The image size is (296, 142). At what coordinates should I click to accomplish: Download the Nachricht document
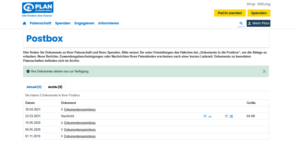coord(210,116)
